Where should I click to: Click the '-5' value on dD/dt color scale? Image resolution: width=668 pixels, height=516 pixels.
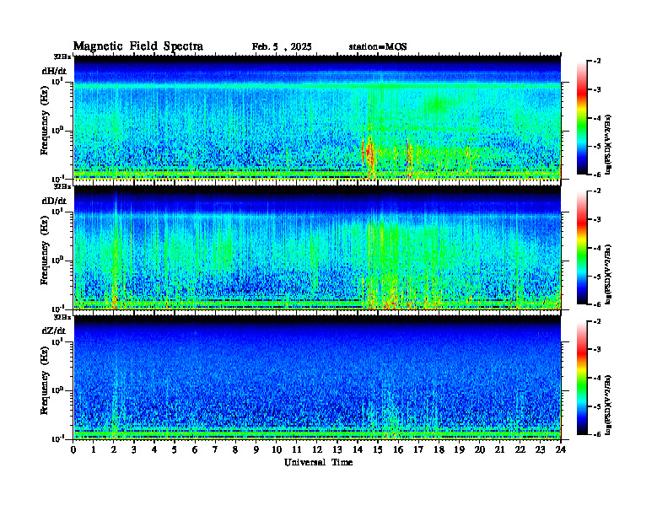point(597,277)
